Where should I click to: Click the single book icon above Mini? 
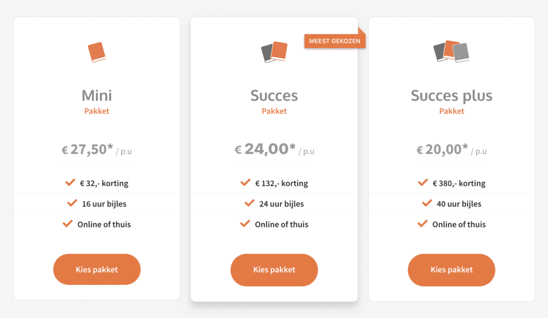(97, 52)
